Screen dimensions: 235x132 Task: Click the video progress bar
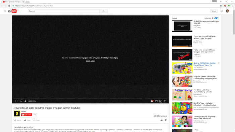[x=90, y=99]
